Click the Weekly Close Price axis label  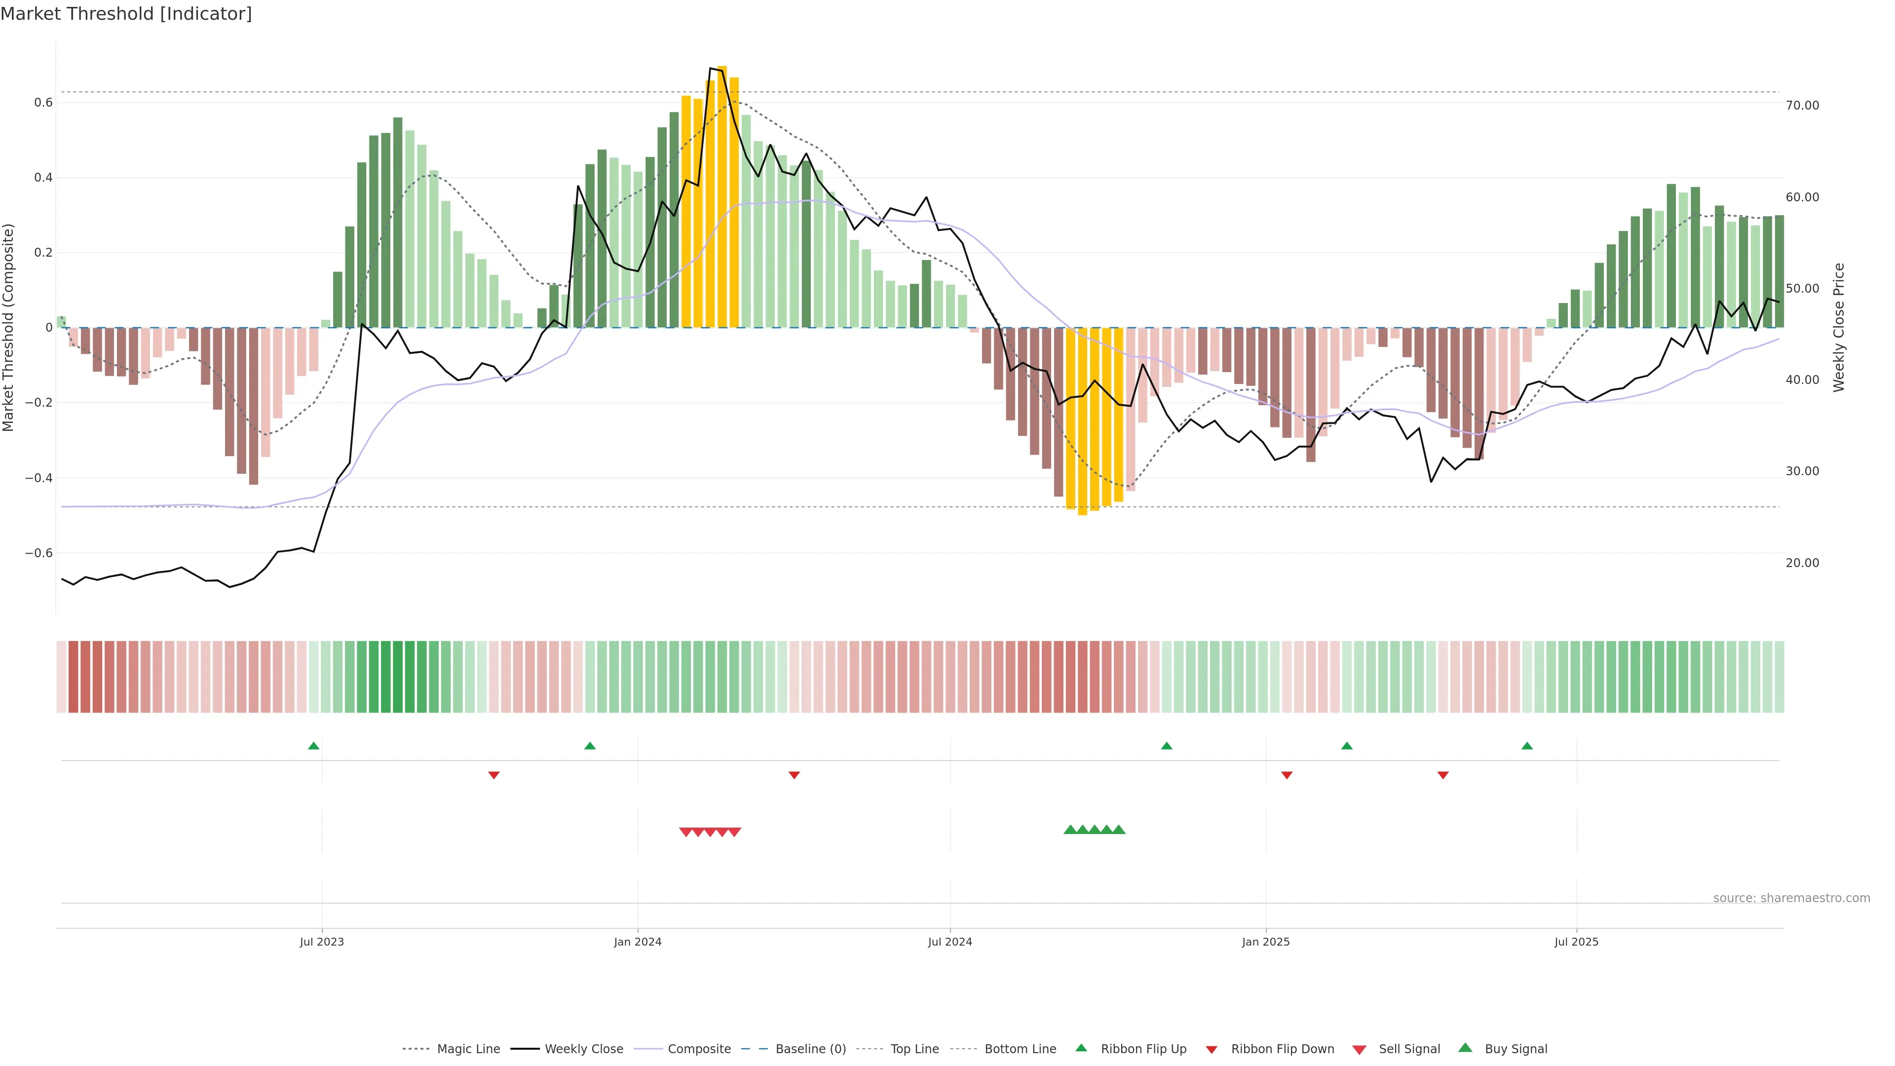point(1838,327)
